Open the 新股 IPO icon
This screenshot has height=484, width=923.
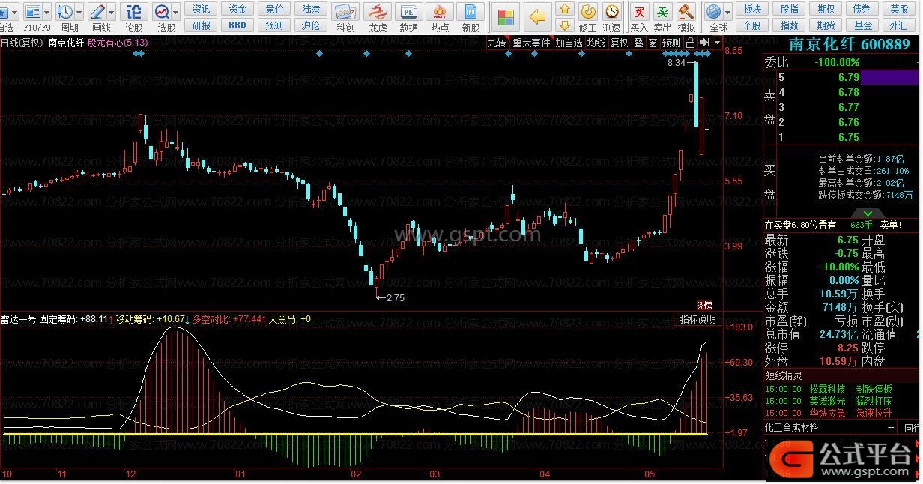pyautogui.click(x=470, y=12)
